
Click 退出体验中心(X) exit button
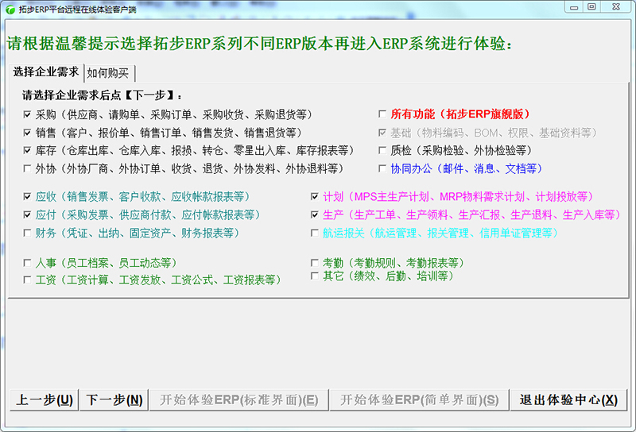568,399
